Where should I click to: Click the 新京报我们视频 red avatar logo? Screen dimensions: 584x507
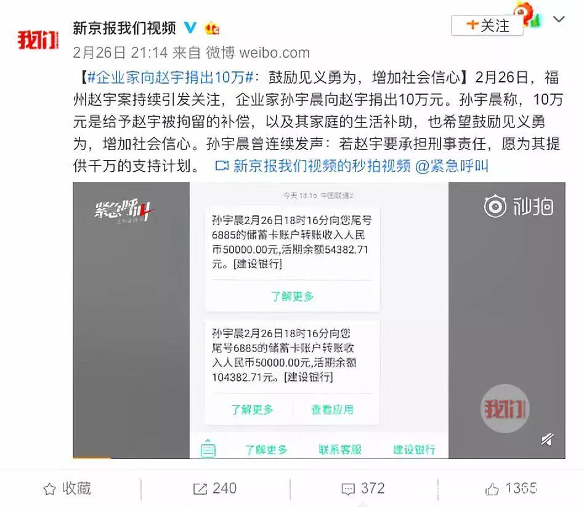pyautogui.click(x=38, y=40)
